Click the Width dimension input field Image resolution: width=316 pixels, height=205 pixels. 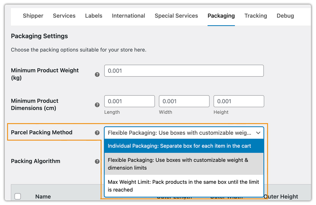pyautogui.click(x=184, y=101)
